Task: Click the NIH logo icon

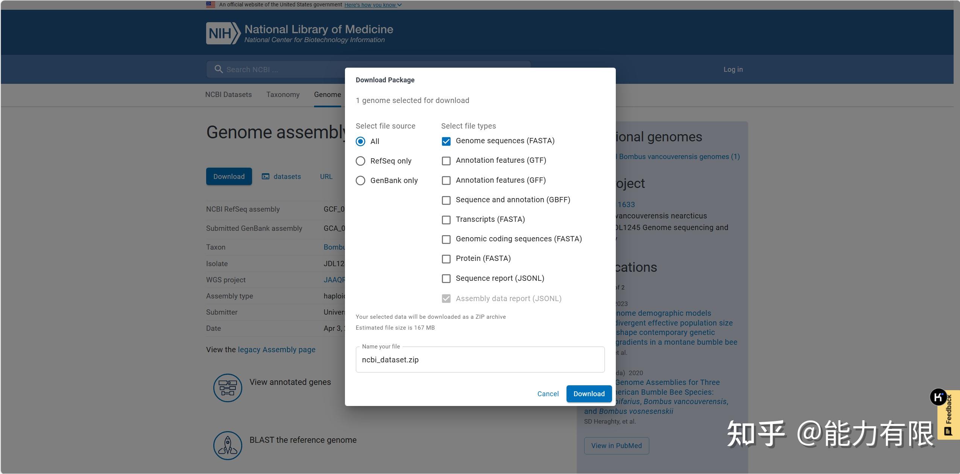Action: coord(223,33)
